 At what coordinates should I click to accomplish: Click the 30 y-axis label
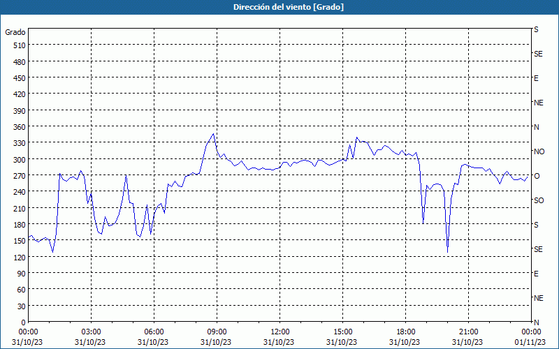[22, 306]
